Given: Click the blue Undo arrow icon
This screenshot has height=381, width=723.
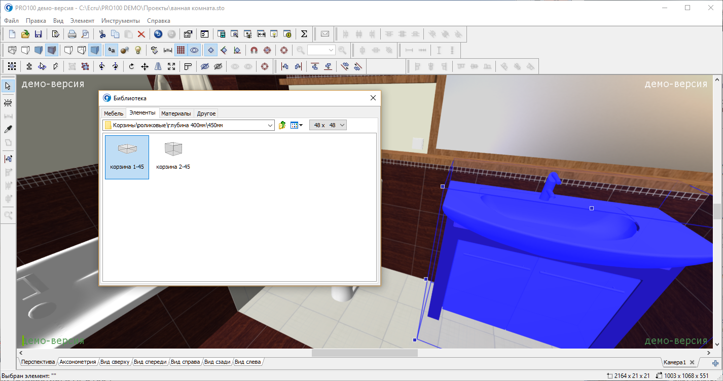Looking at the screenshot, I should click(x=158, y=34).
